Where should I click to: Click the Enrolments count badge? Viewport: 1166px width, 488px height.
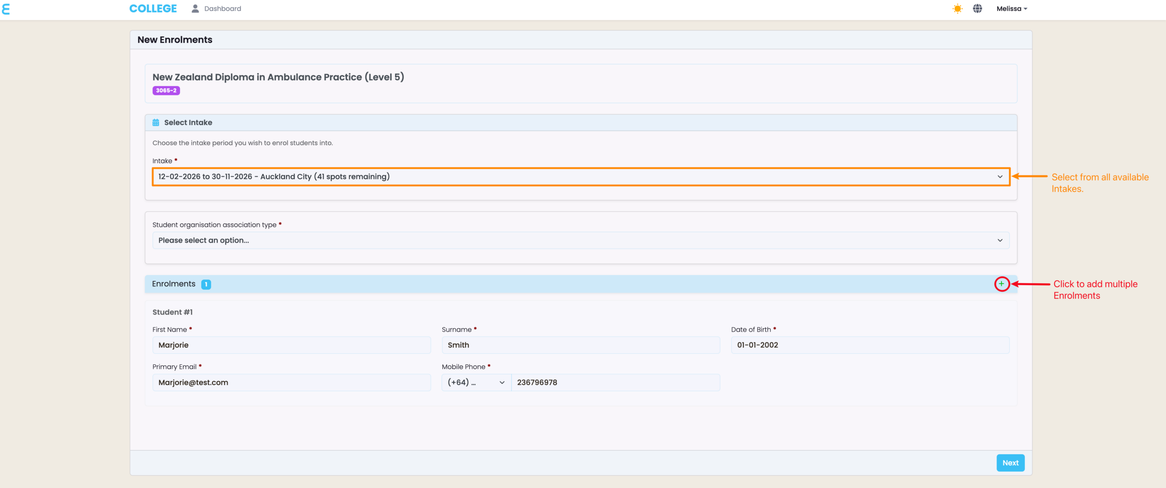(x=206, y=284)
